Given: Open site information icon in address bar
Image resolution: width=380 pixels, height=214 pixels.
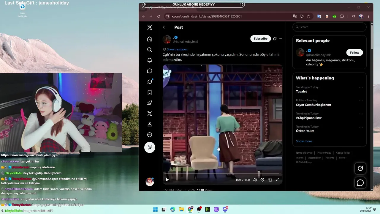Looking at the screenshot, I should [x=167, y=16].
